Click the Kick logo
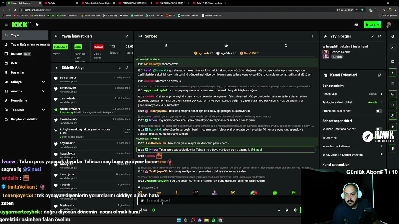399x224 pixels. tap(22, 25)
